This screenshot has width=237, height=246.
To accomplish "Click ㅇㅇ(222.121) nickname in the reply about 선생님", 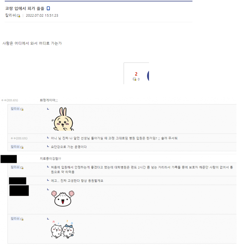I will pyautogui.click(x=19, y=138).
